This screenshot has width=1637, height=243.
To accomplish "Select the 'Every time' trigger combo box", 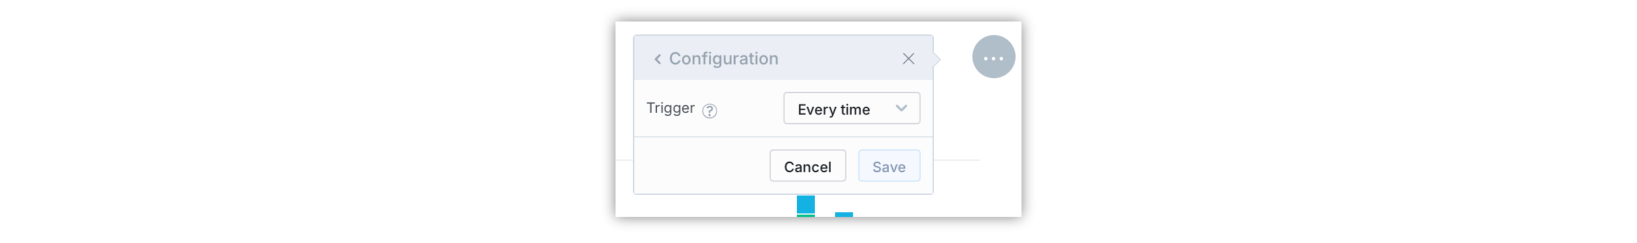I will point(851,108).
